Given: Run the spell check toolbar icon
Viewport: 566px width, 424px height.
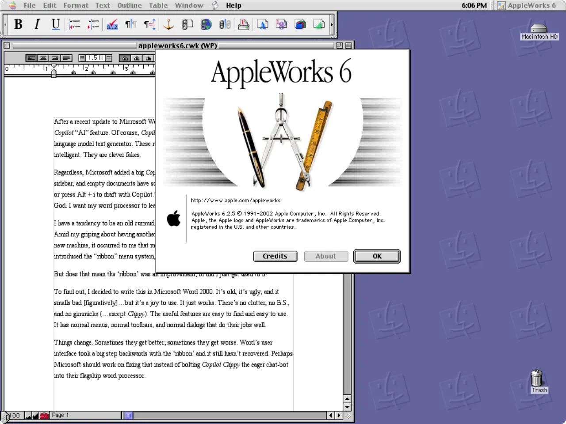Looking at the screenshot, I should [x=112, y=24].
